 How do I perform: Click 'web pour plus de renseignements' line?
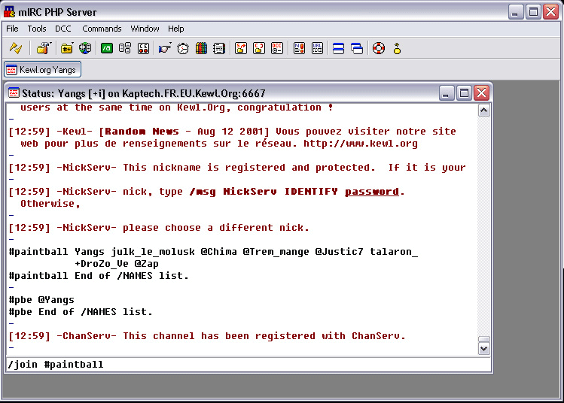219,144
